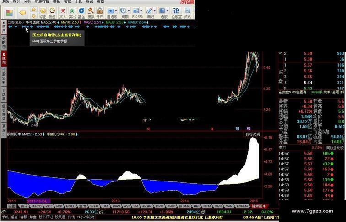346x222 pixels.
Task: Click the 同行业比较 button
Action: click(335, 148)
